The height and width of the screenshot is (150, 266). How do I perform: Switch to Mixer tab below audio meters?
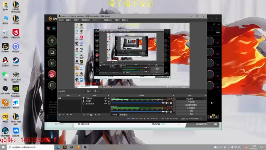coord(115,115)
